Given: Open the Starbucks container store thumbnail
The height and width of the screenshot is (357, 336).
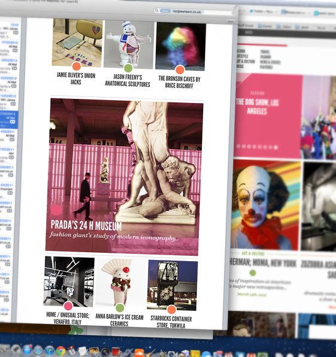Looking at the screenshot, I should [172, 285].
